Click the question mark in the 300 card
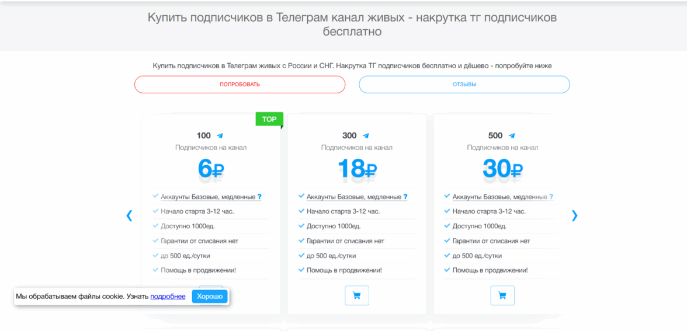This screenshot has width=687, height=331. (405, 197)
